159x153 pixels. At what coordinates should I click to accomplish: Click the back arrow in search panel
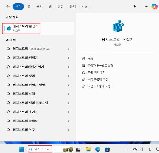pos(8,6)
